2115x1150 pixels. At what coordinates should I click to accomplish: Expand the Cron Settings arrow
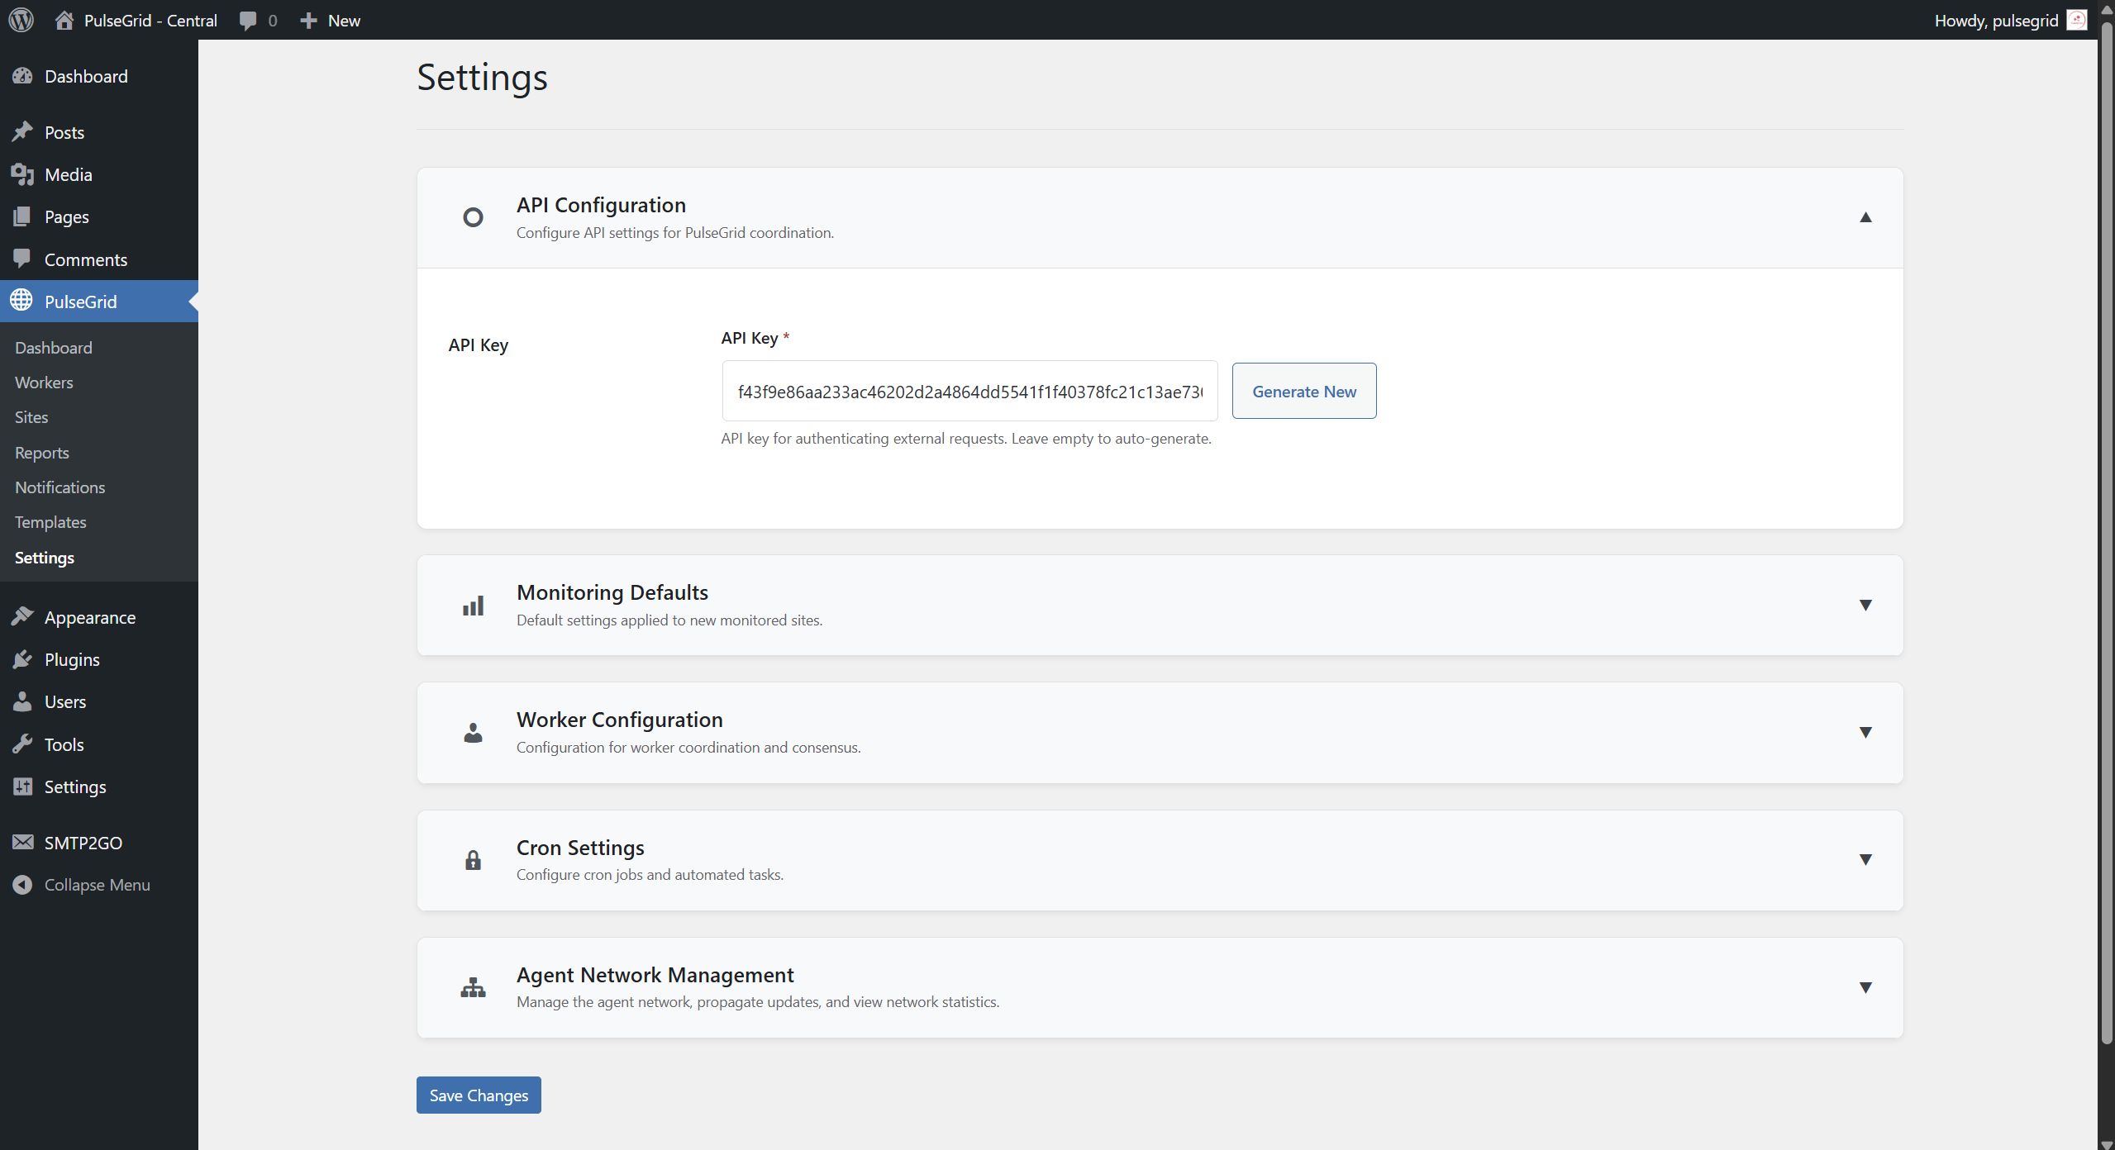[1865, 859]
